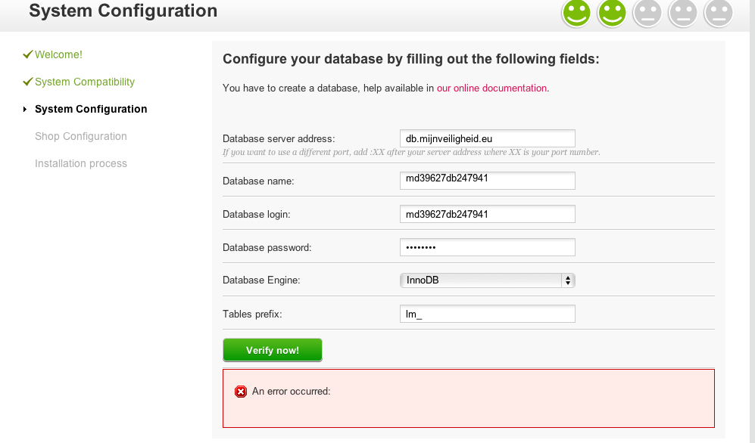
Task: Open the System Compatibility step
Action: click(85, 82)
